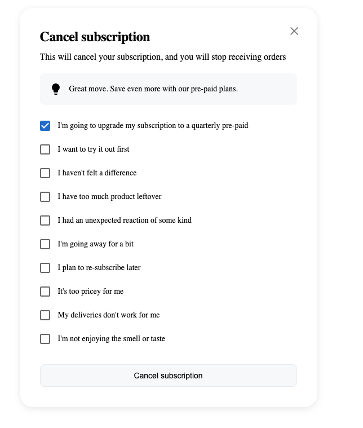Image resolution: width=363 pixels, height=428 pixels.
Task: Tick "I plan to re-subscribe later" checkbox
Action: [45, 268]
